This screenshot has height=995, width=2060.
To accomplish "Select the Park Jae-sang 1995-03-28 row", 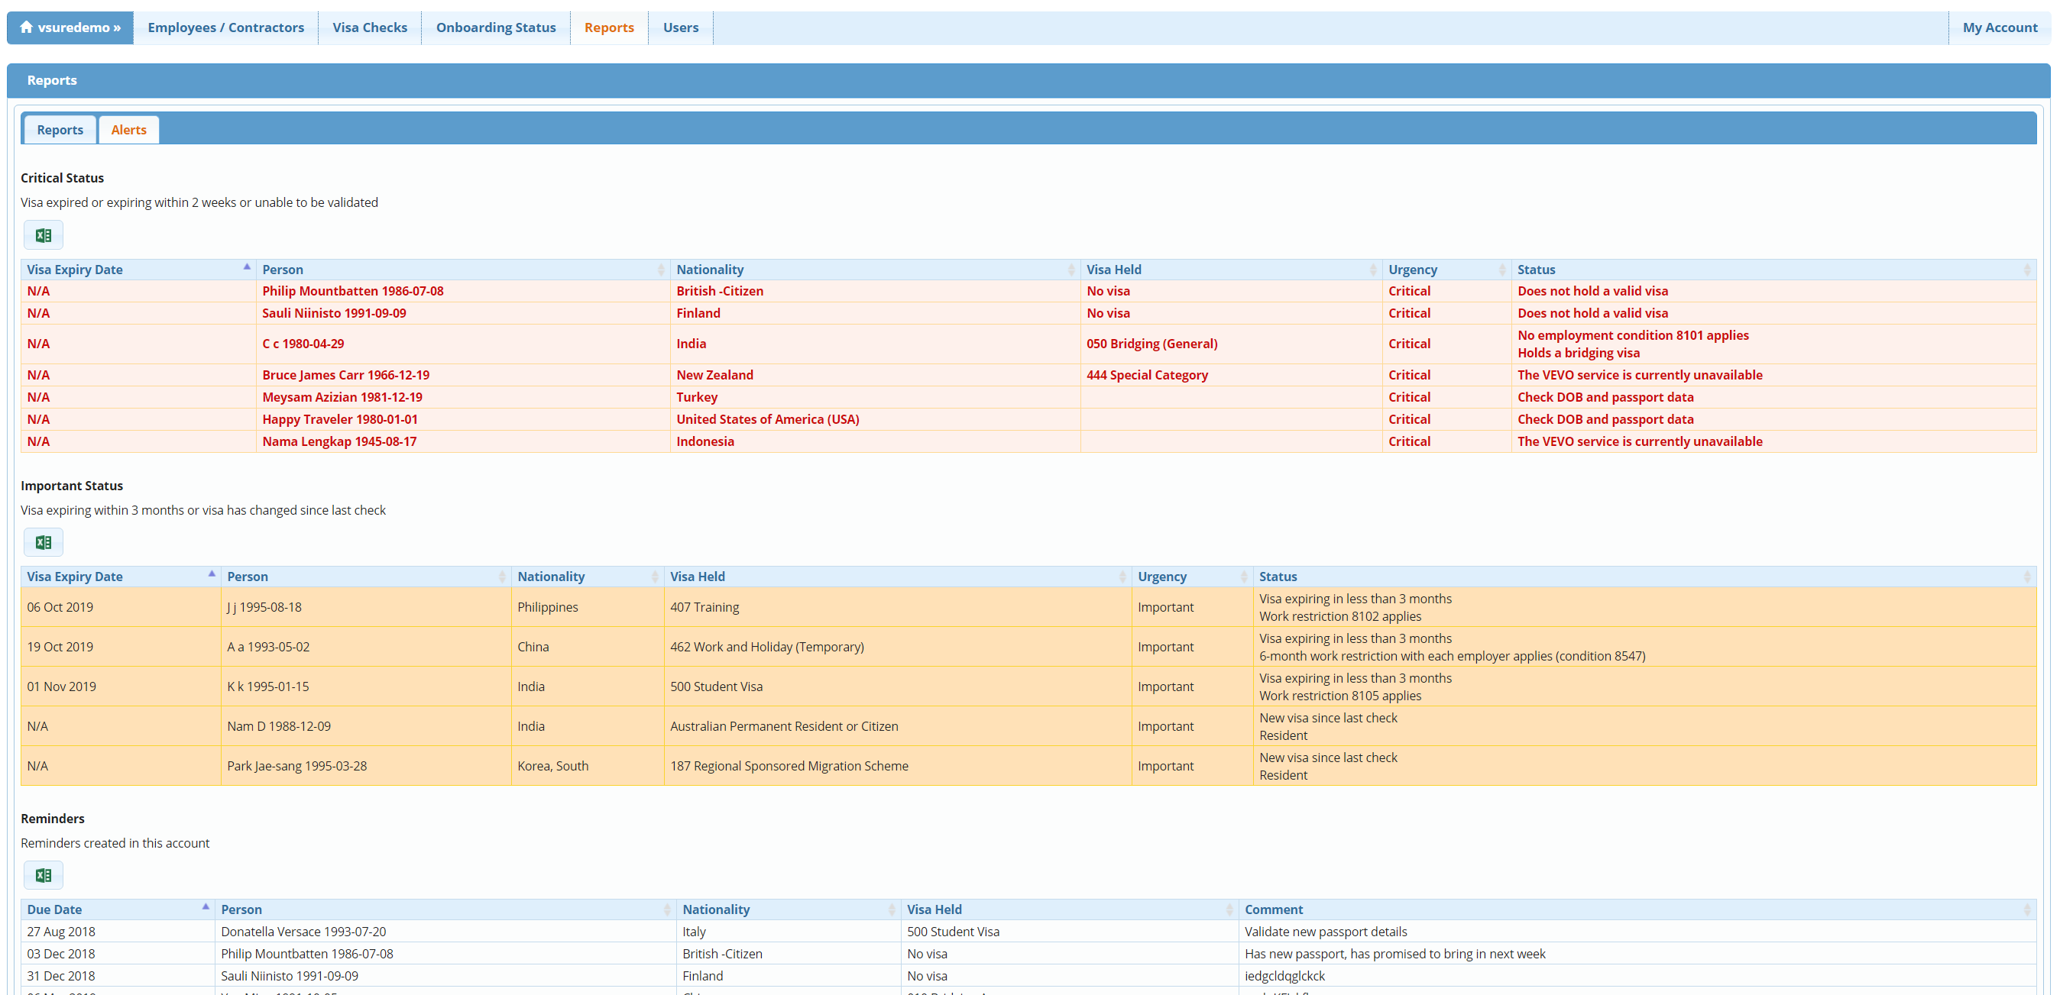I will click(x=296, y=765).
